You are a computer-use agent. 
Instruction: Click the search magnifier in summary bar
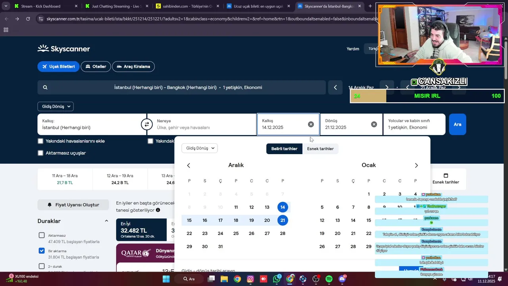pyautogui.click(x=45, y=87)
